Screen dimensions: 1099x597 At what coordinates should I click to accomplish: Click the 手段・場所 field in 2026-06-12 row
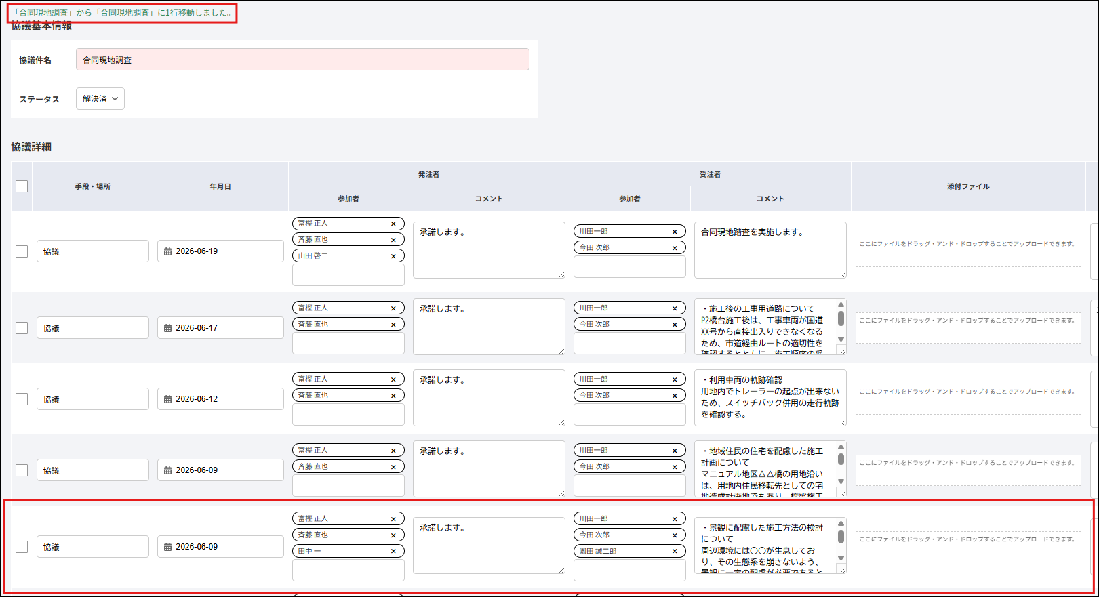pyautogui.click(x=93, y=399)
